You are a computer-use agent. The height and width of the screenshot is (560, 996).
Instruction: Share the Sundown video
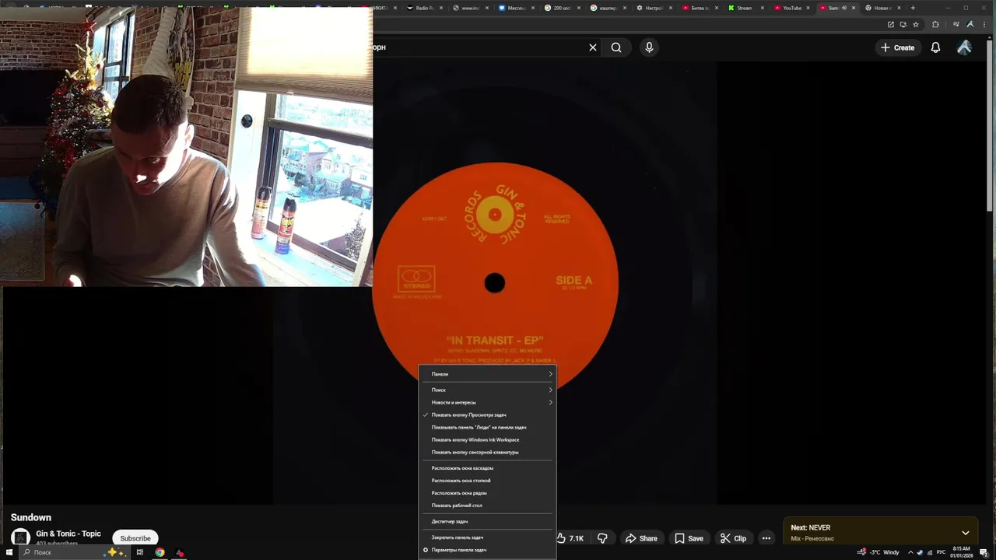point(642,538)
